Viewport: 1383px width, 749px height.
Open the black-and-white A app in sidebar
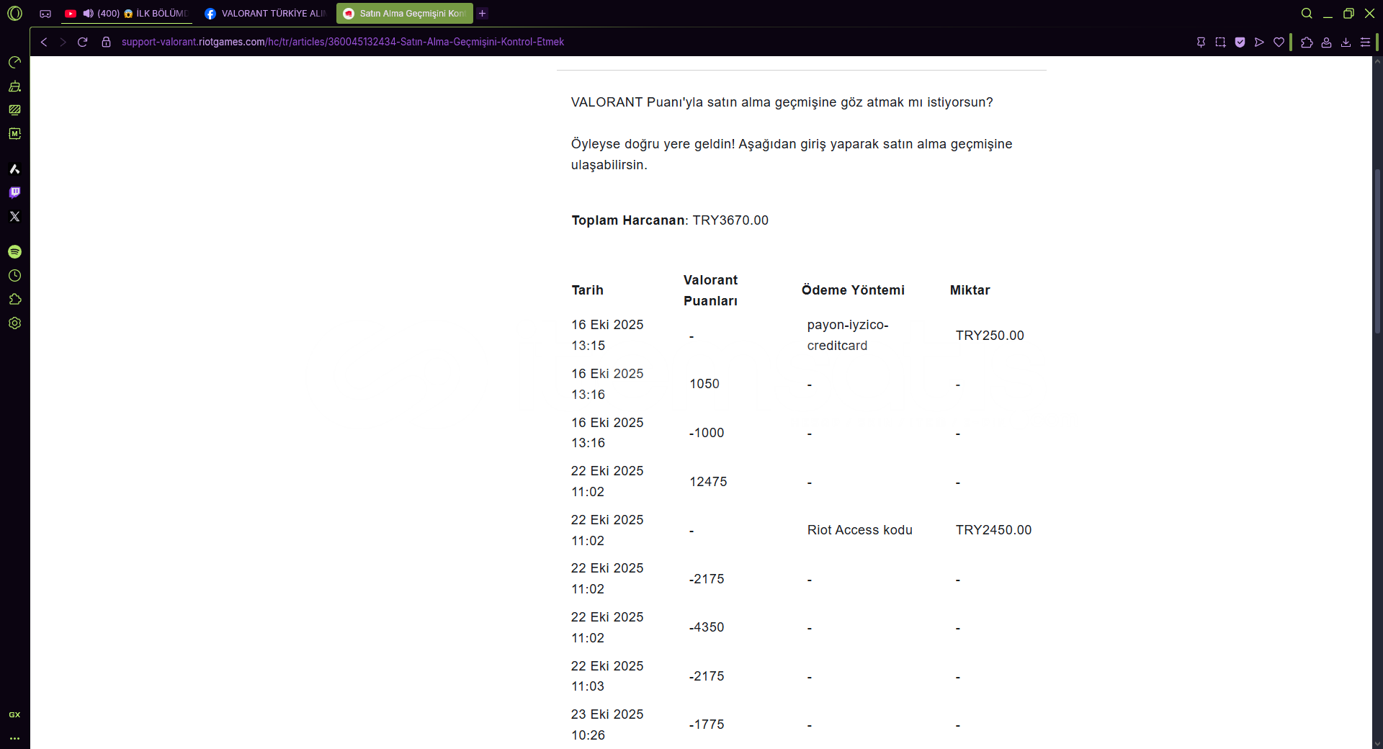[14, 169]
